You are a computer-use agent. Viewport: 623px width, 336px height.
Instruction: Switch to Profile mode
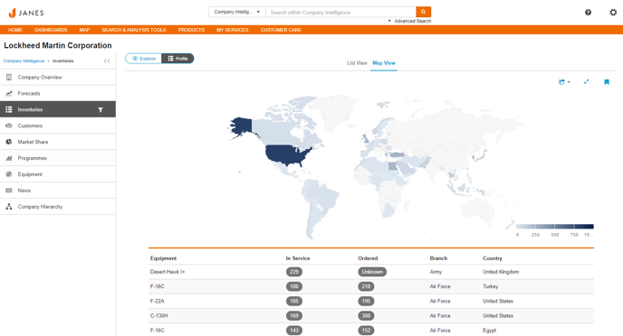(x=177, y=59)
